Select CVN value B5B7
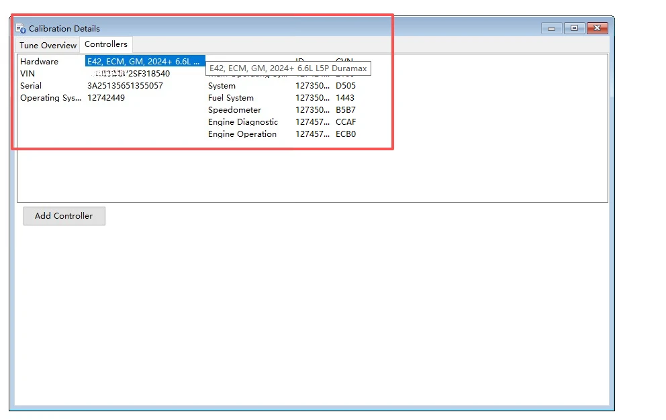 pos(346,110)
